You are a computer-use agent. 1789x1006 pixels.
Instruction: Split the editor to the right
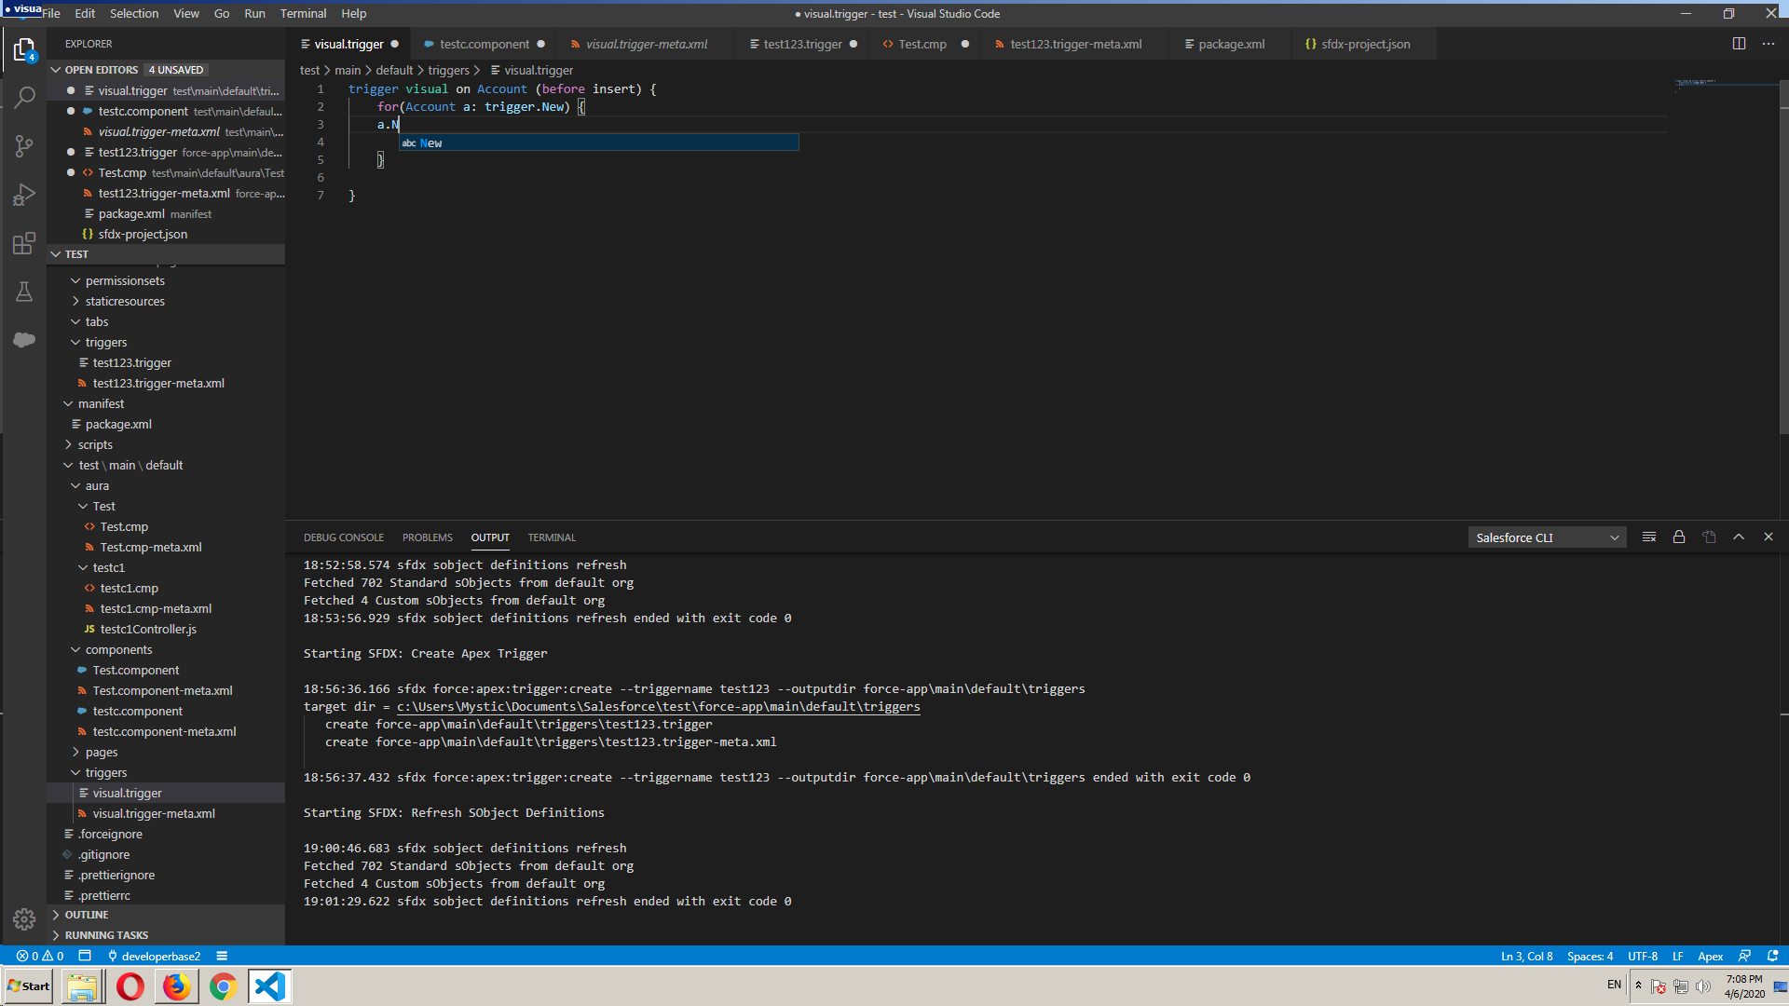tap(1739, 44)
